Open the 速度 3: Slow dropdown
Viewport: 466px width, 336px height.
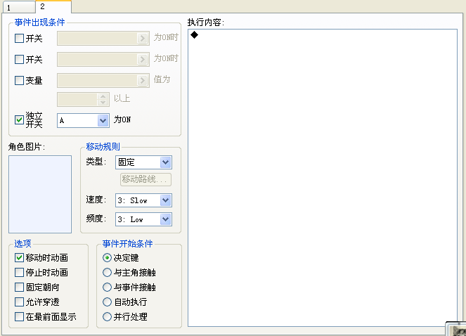[x=143, y=200]
